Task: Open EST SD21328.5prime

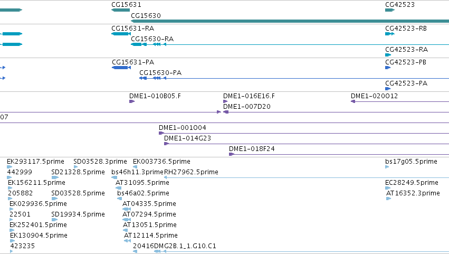Action: tap(78, 172)
